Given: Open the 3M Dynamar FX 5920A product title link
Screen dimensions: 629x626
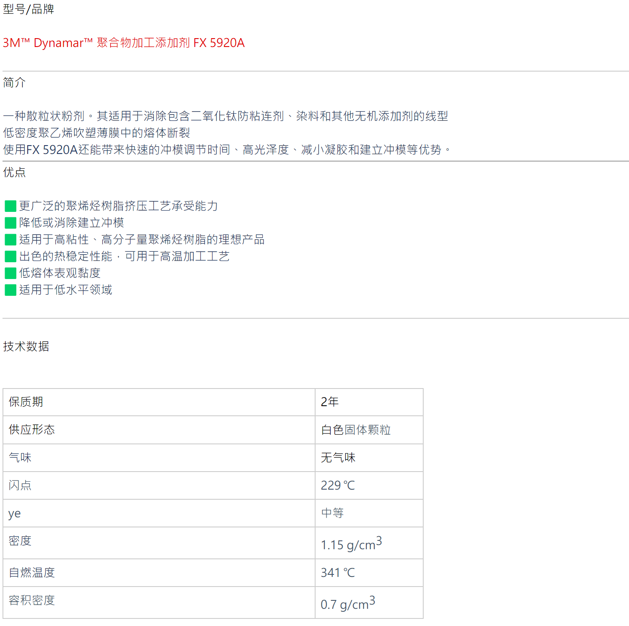Looking at the screenshot, I should tap(124, 43).
